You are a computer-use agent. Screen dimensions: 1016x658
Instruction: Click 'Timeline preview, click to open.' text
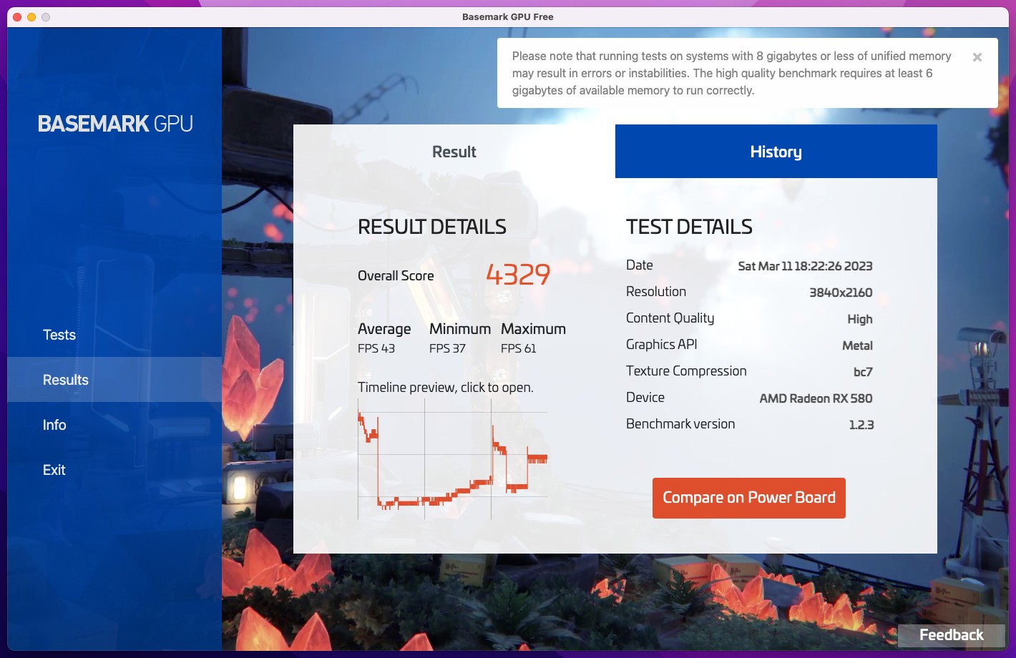[x=445, y=388]
